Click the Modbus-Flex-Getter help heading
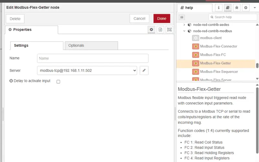 (199, 89)
